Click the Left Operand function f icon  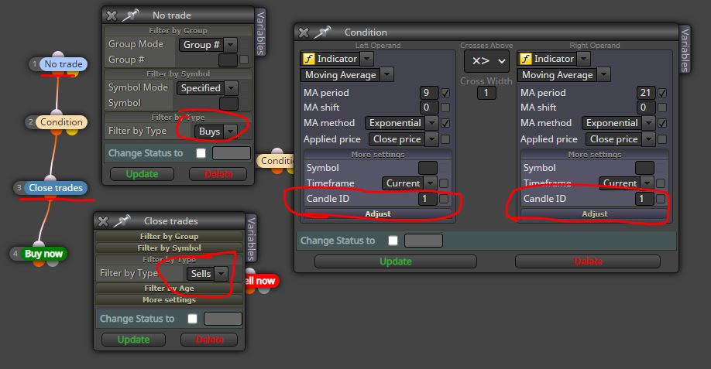click(309, 59)
